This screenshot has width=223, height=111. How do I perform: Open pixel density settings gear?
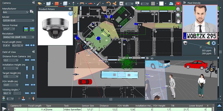click(214, 43)
